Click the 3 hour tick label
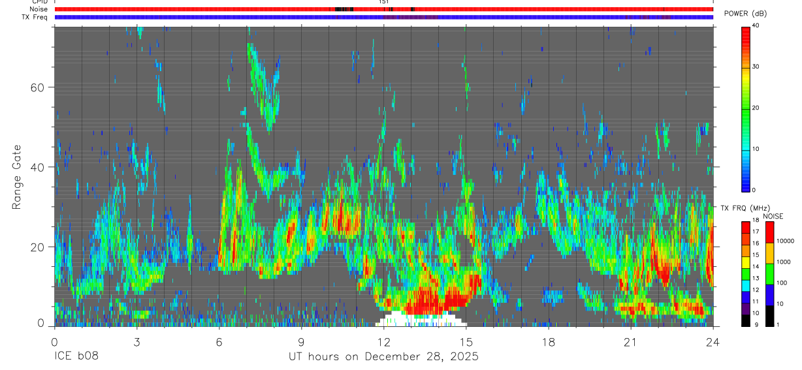Screen dimensions: 802x370 [136, 341]
